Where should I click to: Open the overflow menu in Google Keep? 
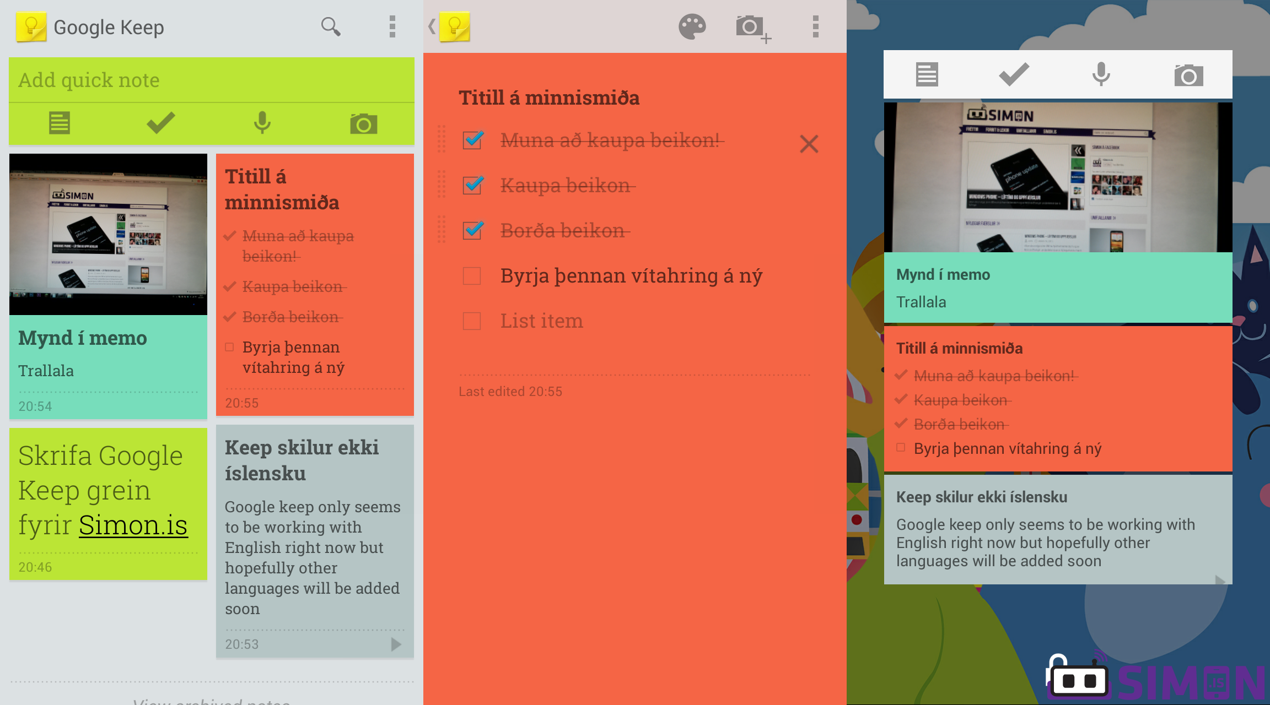coord(392,26)
